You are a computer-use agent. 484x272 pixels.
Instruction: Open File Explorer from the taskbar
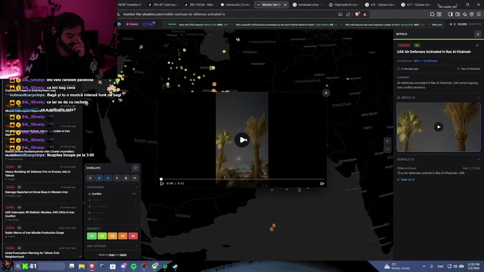[82, 266]
